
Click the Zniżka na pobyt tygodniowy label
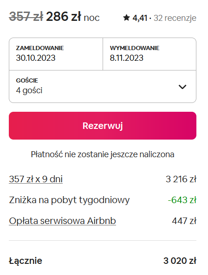click(x=69, y=200)
